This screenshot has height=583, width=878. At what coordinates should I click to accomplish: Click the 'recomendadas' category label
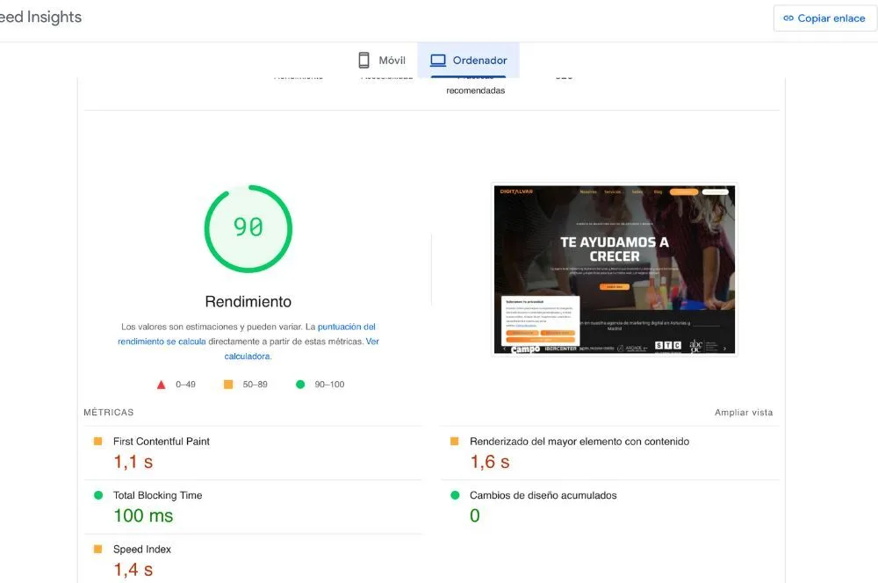(475, 90)
